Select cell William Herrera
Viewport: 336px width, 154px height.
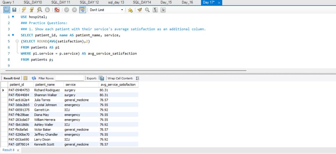click(48, 120)
